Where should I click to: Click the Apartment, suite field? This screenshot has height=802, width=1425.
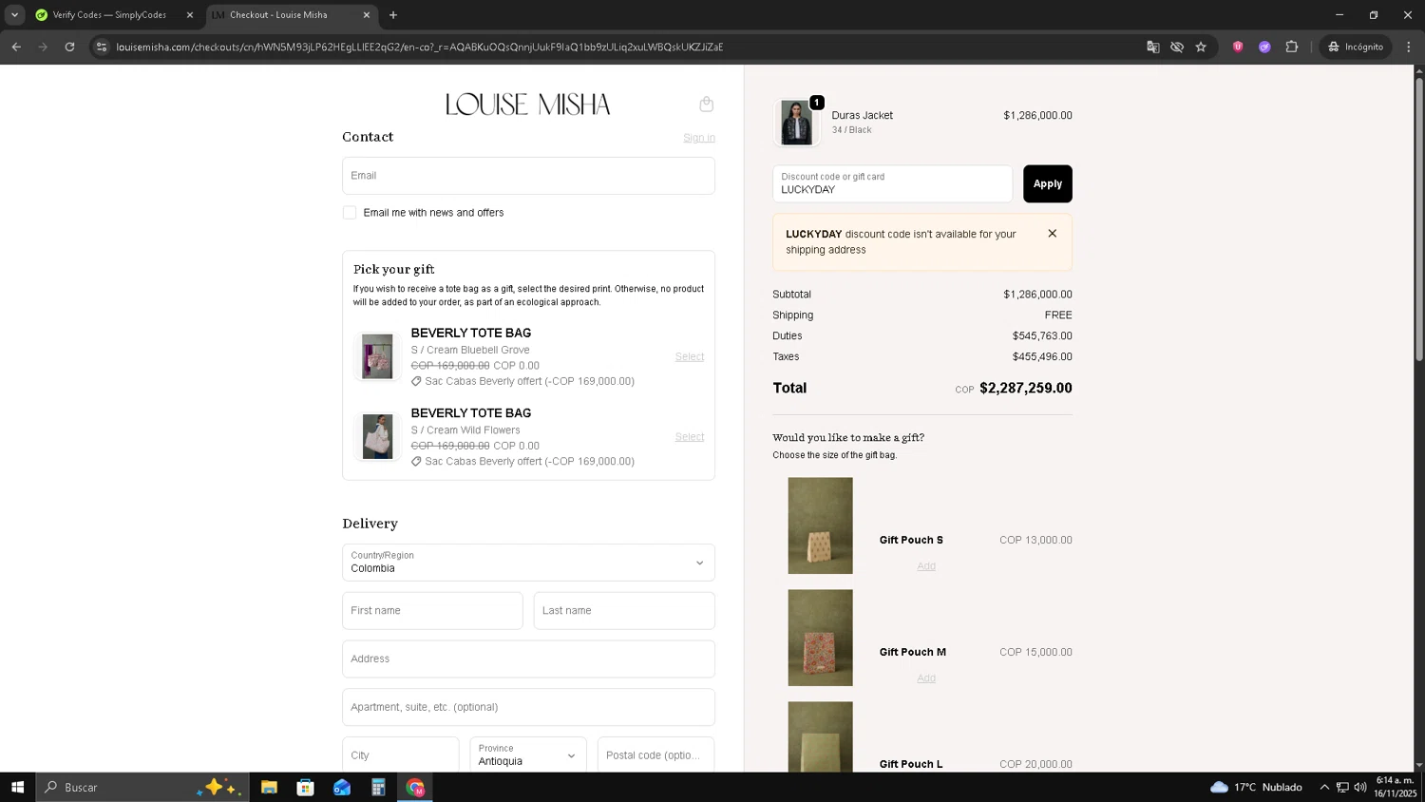point(528,707)
